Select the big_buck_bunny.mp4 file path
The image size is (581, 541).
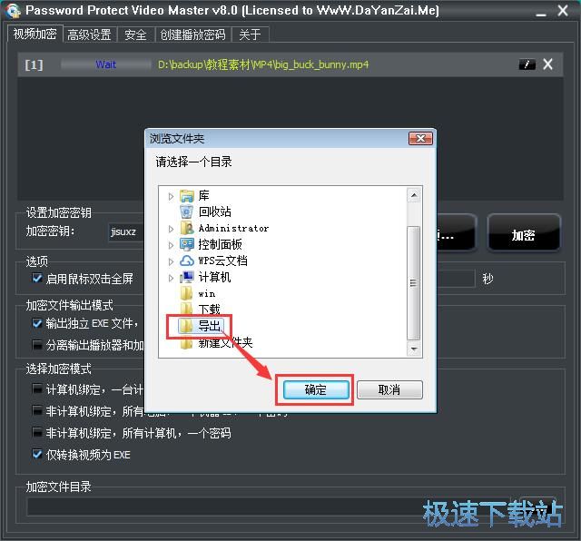point(263,64)
